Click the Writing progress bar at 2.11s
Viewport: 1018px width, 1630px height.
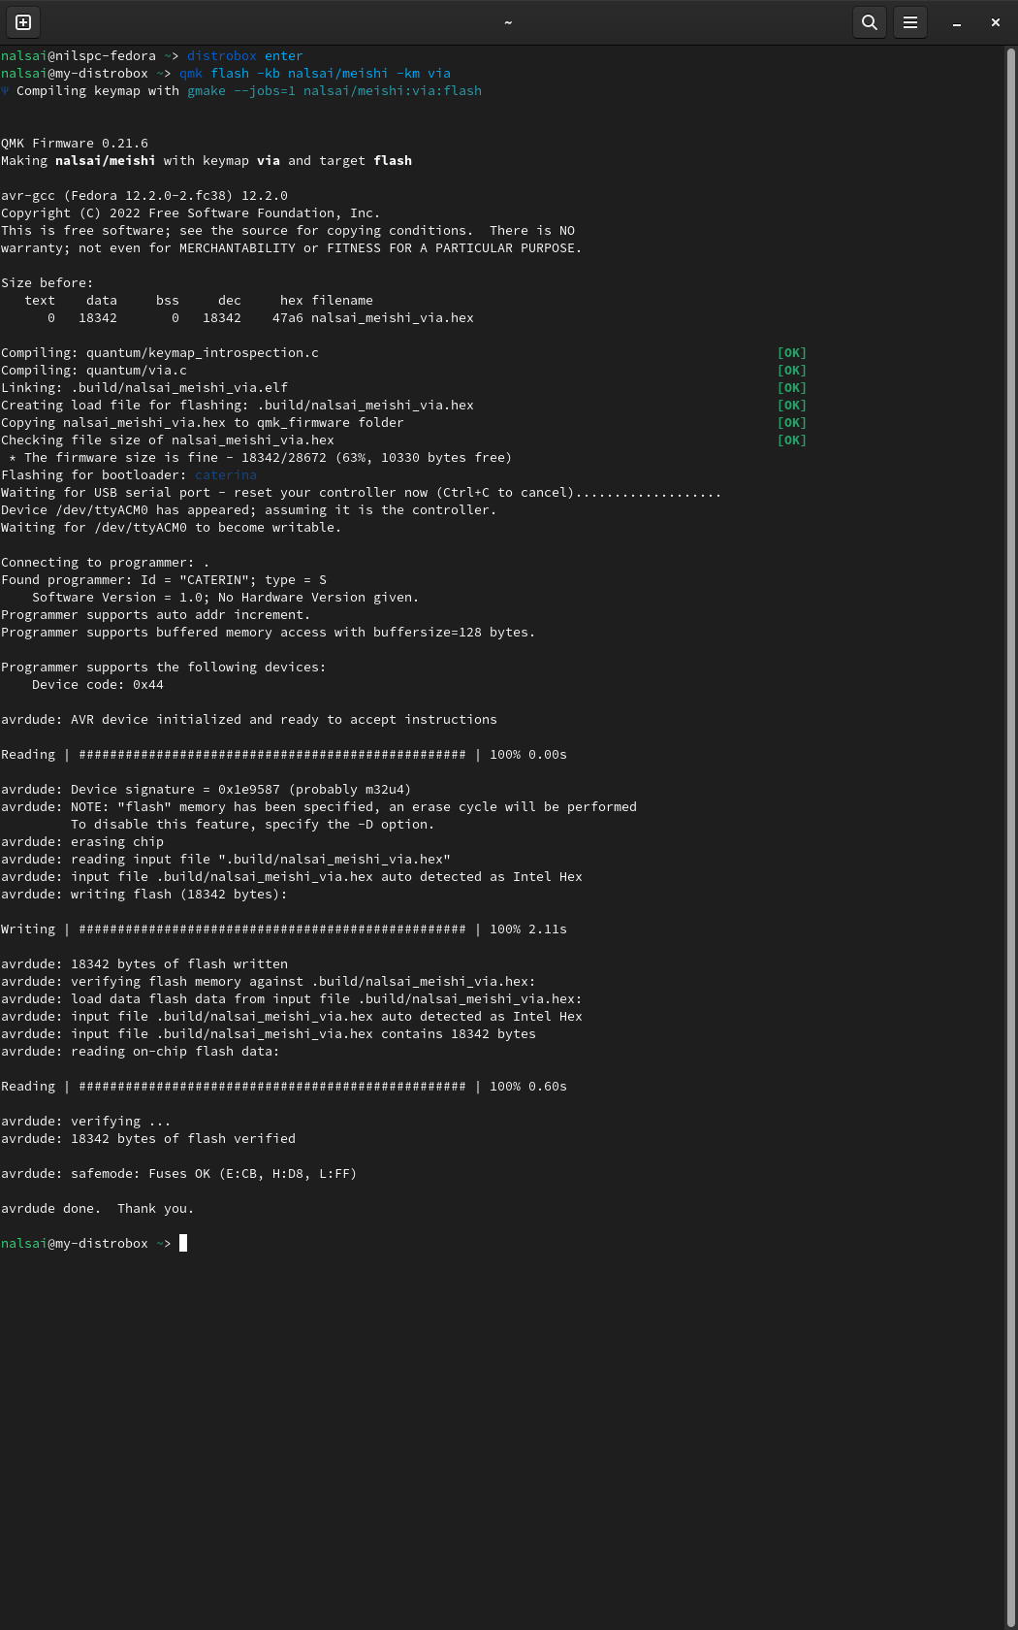271,929
